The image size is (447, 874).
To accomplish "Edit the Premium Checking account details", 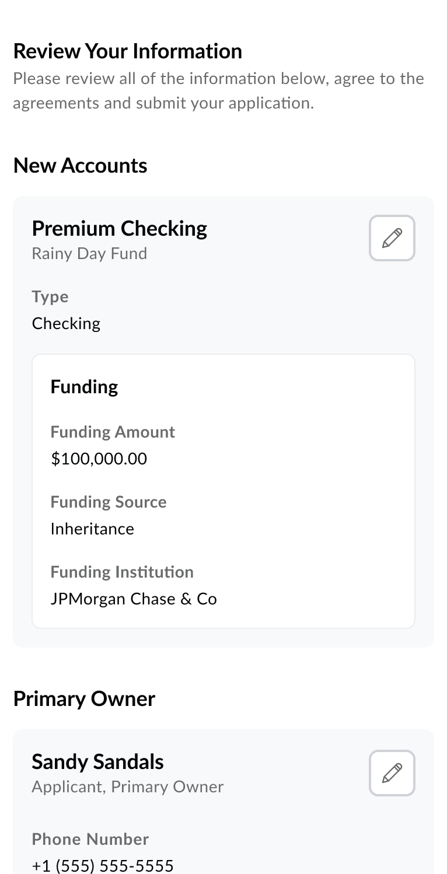I will pyautogui.click(x=392, y=238).
